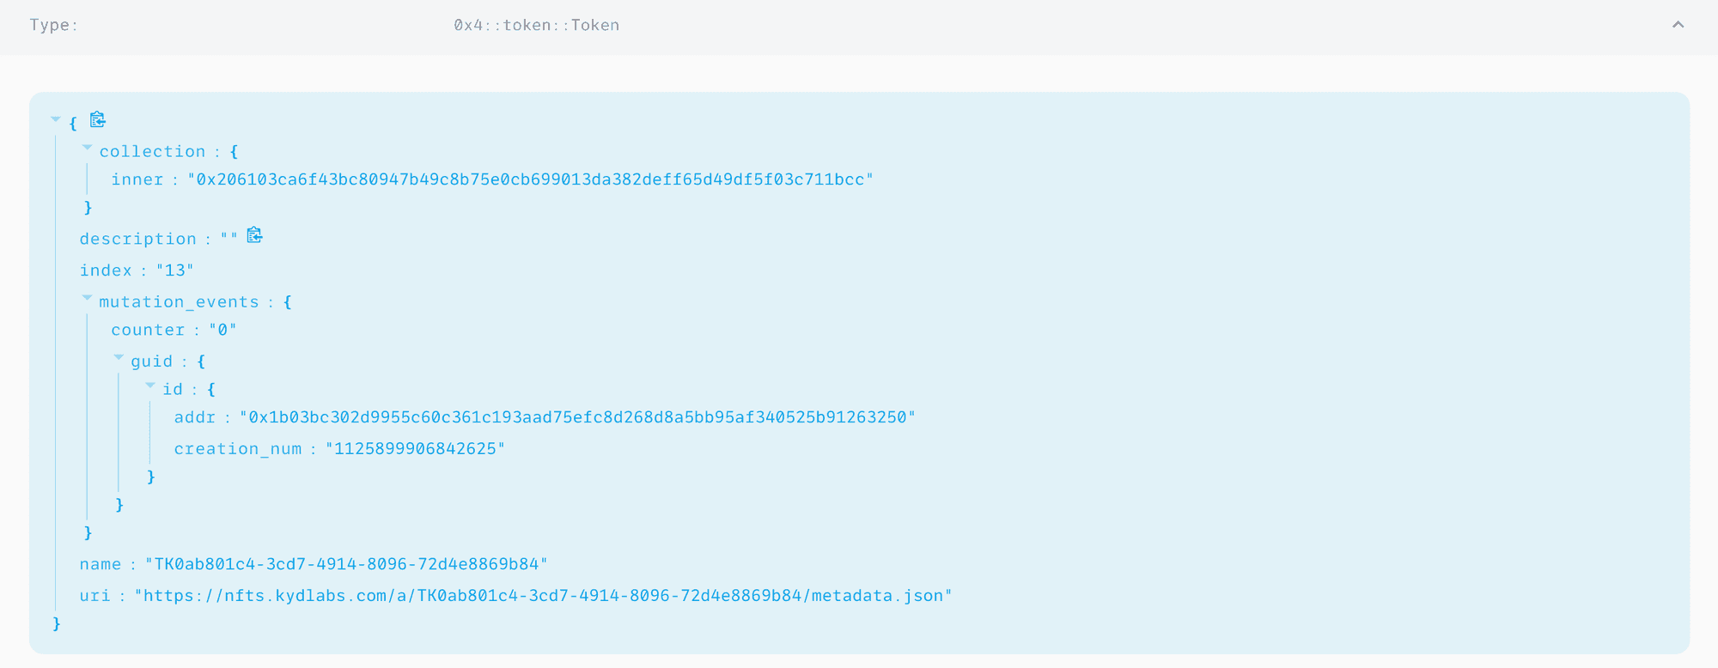Click the creation_num value
The width and height of the screenshot is (1718, 668).
[415, 449]
